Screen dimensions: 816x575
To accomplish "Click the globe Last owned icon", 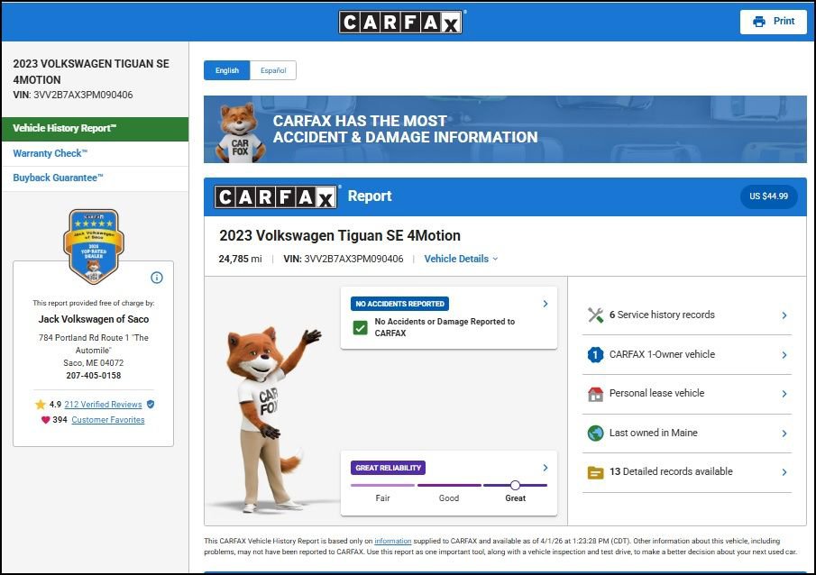I will click(x=595, y=434).
